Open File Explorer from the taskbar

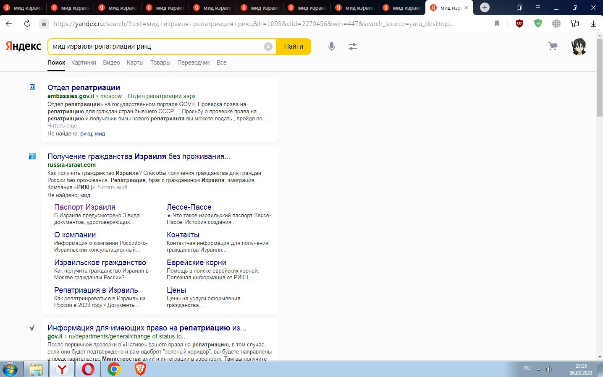pos(36,369)
